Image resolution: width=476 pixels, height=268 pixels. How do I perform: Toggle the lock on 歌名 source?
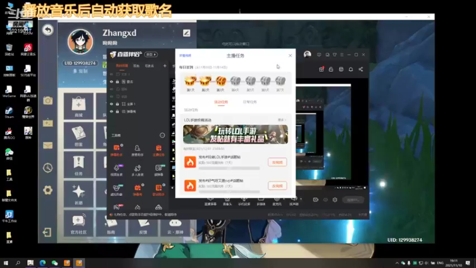(x=117, y=82)
